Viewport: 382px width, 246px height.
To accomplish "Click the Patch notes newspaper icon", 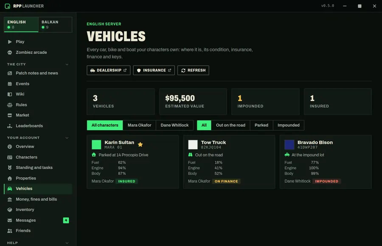I will (x=10, y=73).
